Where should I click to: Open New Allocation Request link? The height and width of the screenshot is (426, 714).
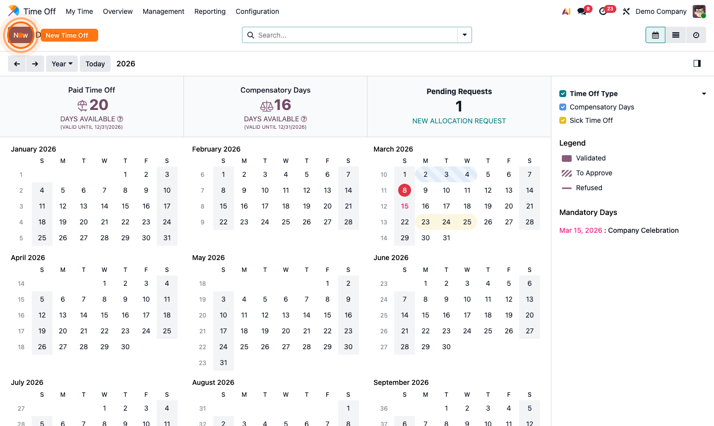pyautogui.click(x=459, y=121)
